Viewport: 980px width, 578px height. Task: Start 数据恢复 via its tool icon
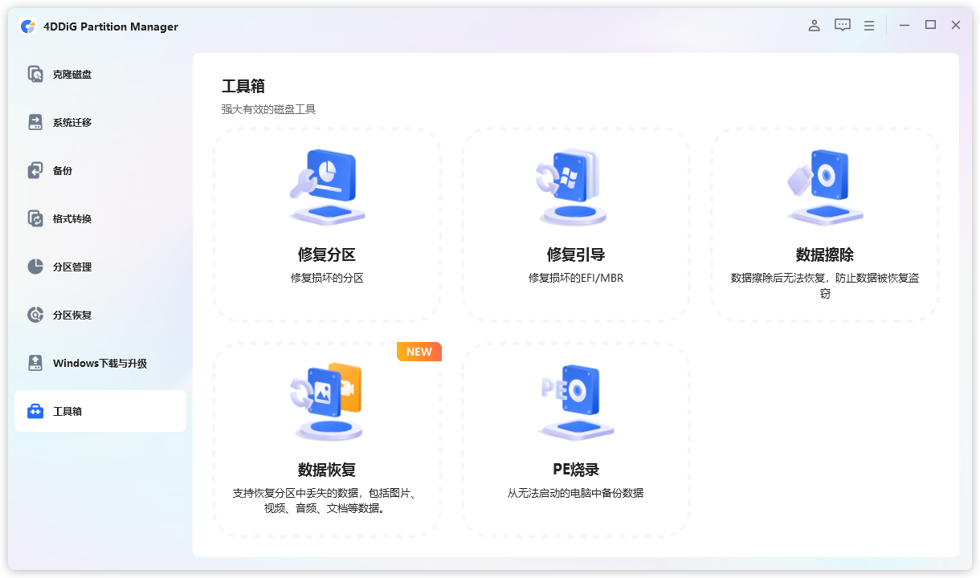327,401
